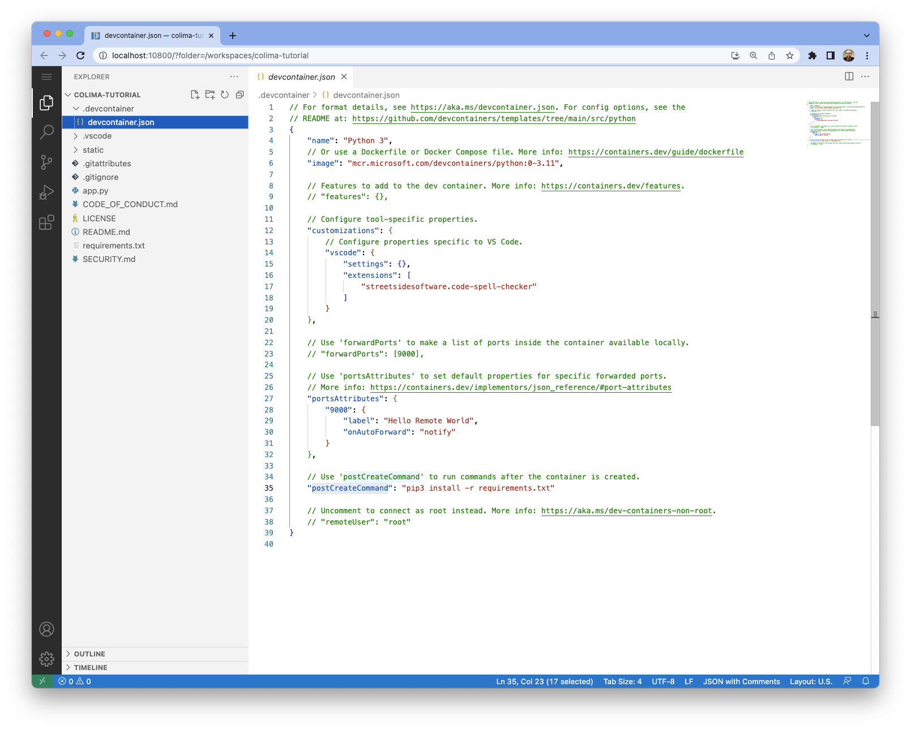The image size is (911, 730).
Task: Create a new folder using the Explorer toolbar icon
Action: 209,95
